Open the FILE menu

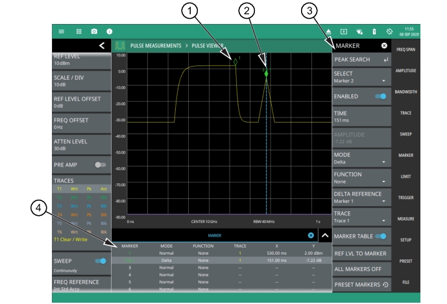[x=405, y=283]
